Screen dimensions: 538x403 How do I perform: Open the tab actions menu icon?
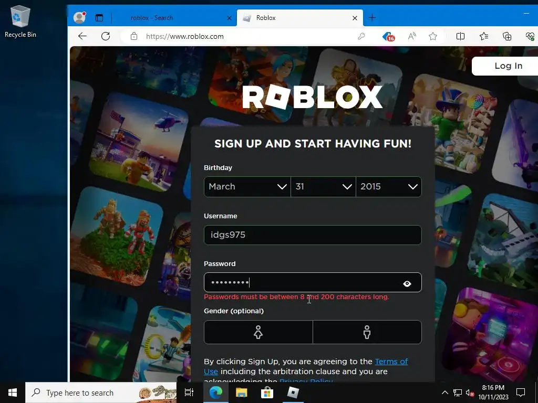(x=99, y=18)
